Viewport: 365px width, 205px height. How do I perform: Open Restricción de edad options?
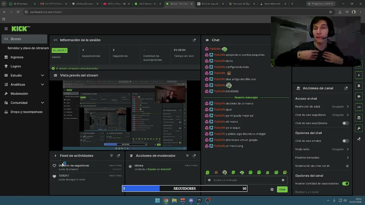tap(322, 106)
